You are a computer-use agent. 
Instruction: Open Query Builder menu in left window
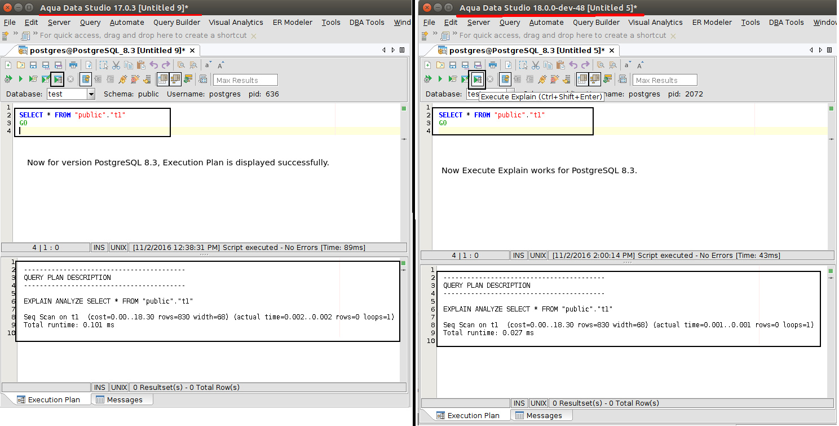(x=176, y=23)
